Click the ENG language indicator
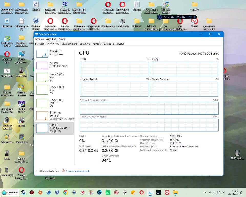 point(211,192)
